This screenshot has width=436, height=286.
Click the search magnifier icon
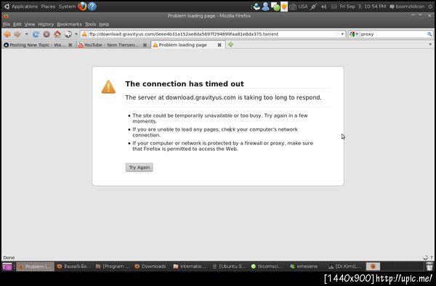pos(429,34)
